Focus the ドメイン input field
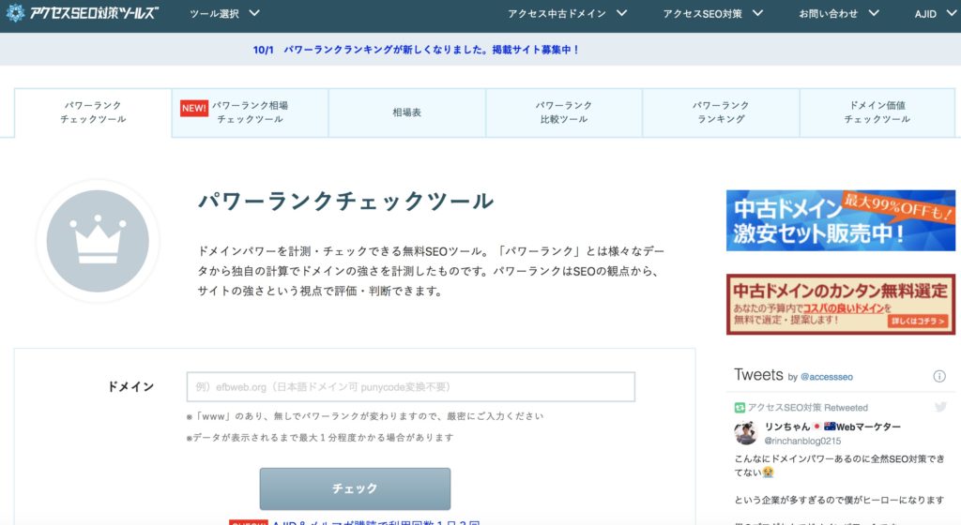This screenshot has width=961, height=525. tap(411, 386)
